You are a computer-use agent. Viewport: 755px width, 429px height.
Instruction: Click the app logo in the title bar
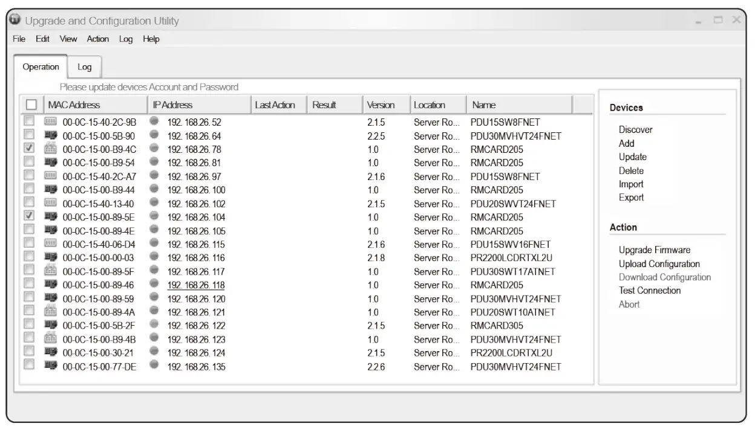coord(16,21)
